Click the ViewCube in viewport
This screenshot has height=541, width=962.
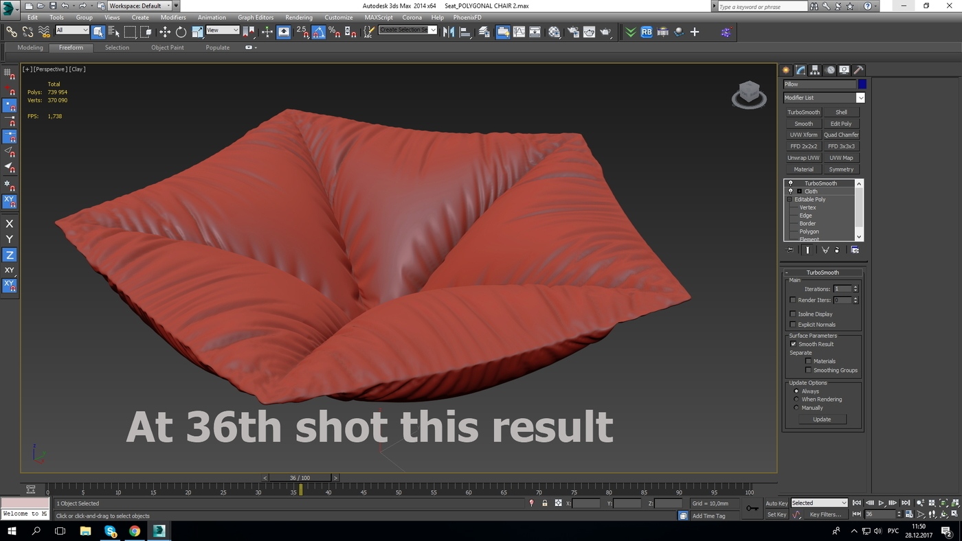tap(749, 94)
